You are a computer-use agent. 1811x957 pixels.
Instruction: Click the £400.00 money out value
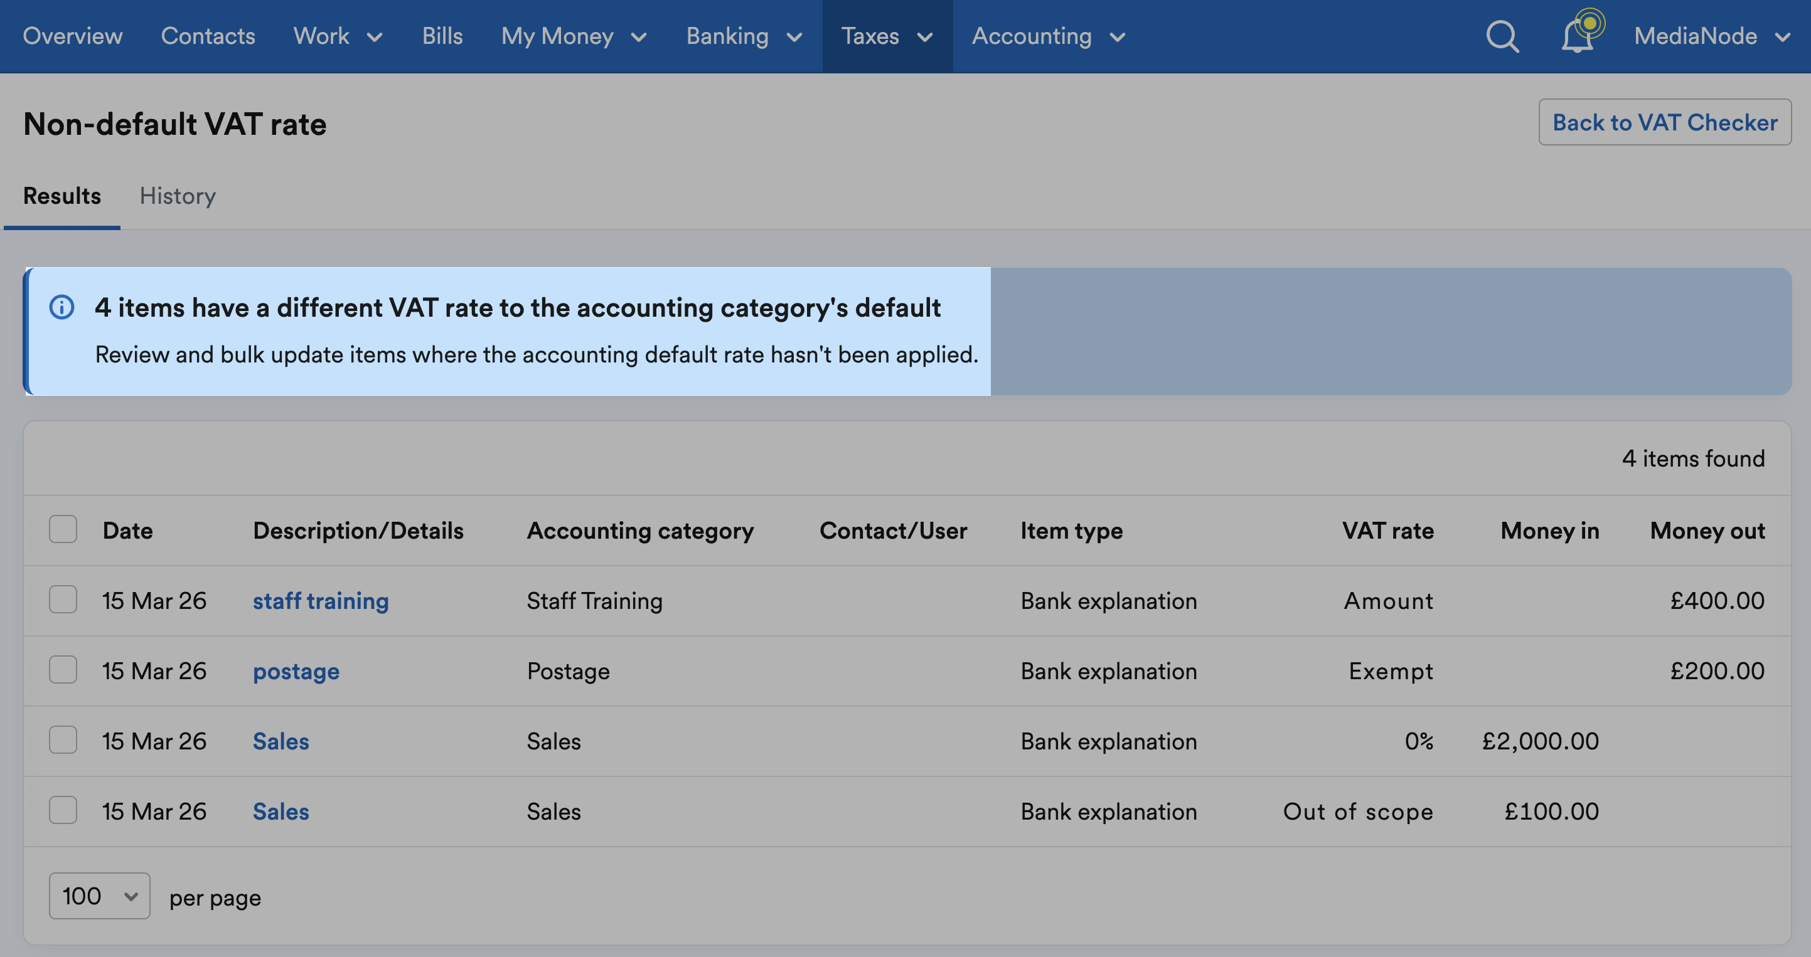coord(1717,601)
